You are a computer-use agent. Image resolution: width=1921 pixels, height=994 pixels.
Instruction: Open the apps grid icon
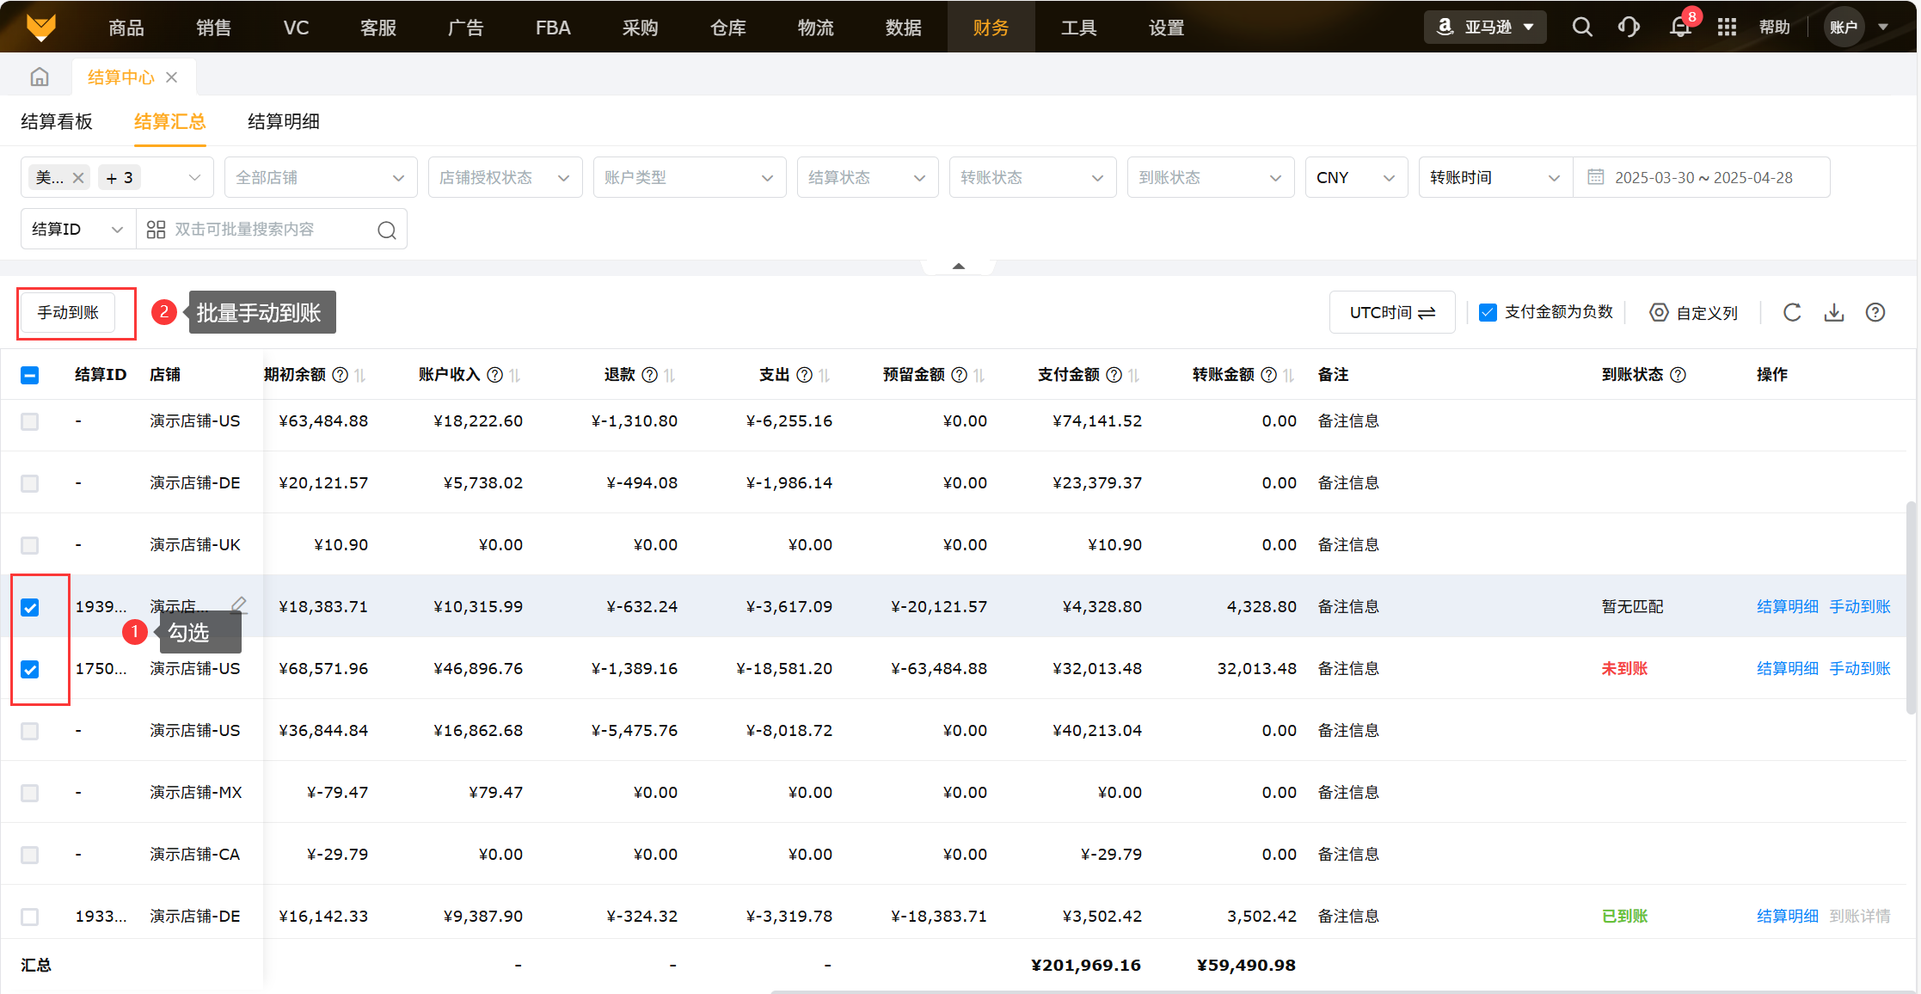coord(1727,28)
